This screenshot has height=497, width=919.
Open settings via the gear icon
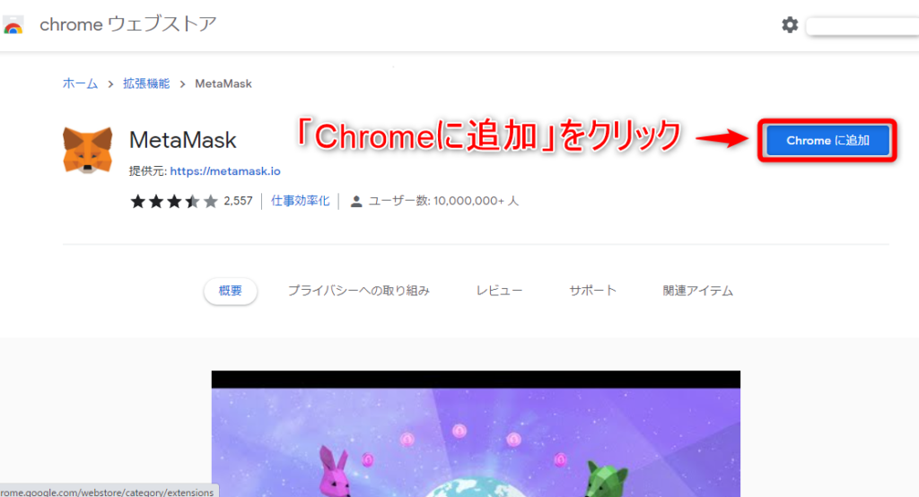pyautogui.click(x=790, y=25)
